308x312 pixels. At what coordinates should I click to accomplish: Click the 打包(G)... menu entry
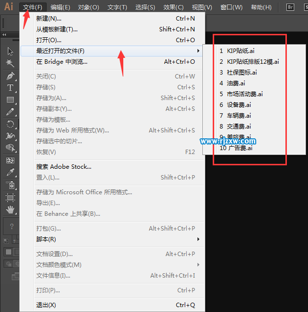pos(112,229)
